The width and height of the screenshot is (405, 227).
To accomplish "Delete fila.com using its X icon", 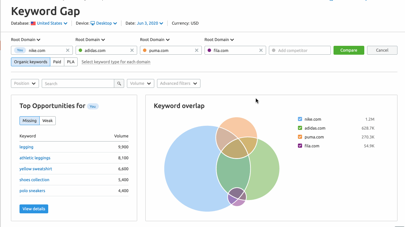I will (x=261, y=50).
